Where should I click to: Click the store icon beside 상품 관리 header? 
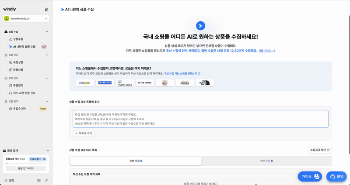[6, 55]
